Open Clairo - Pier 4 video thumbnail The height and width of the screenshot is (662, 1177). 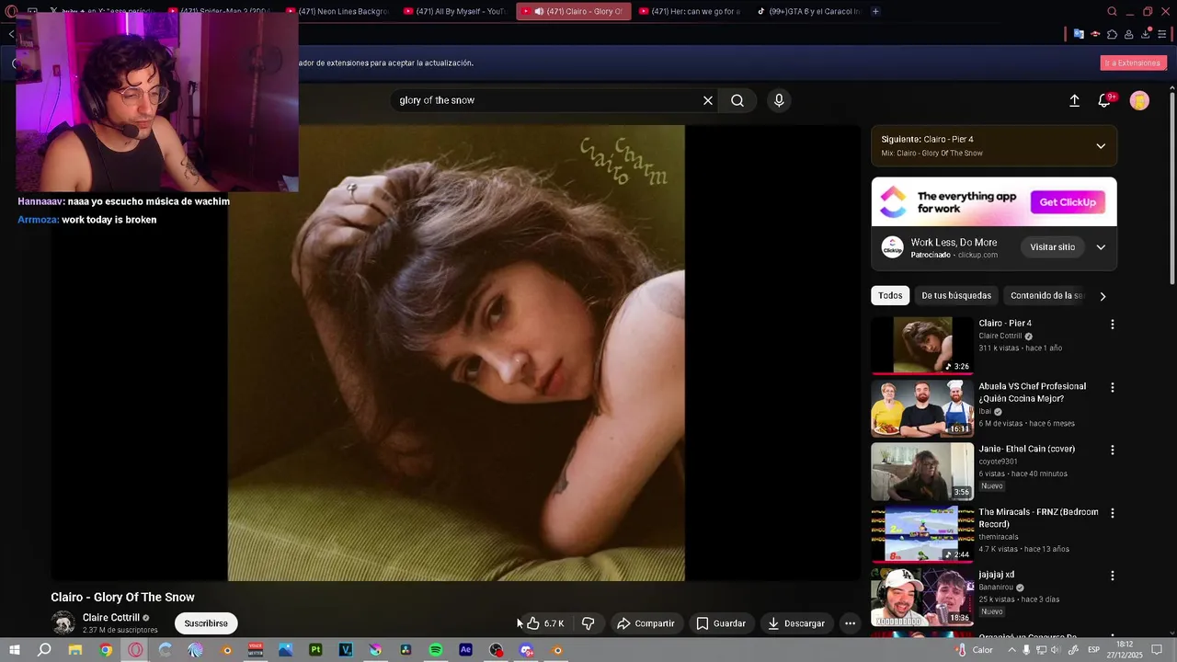click(x=922, y=346)
